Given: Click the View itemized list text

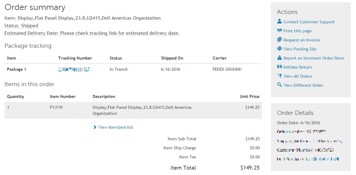Looking at the screenshot, I should tap(115, 127).
